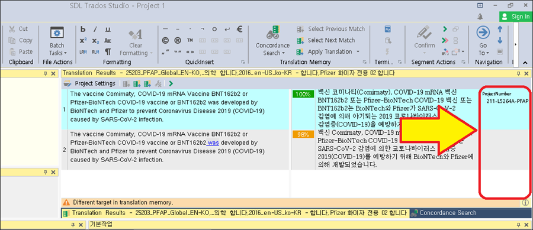This screenshot has width=533, height=230.
Task: Click ProjectNumber value 211-L5264A-PFAP
Action: coord(508,101)
